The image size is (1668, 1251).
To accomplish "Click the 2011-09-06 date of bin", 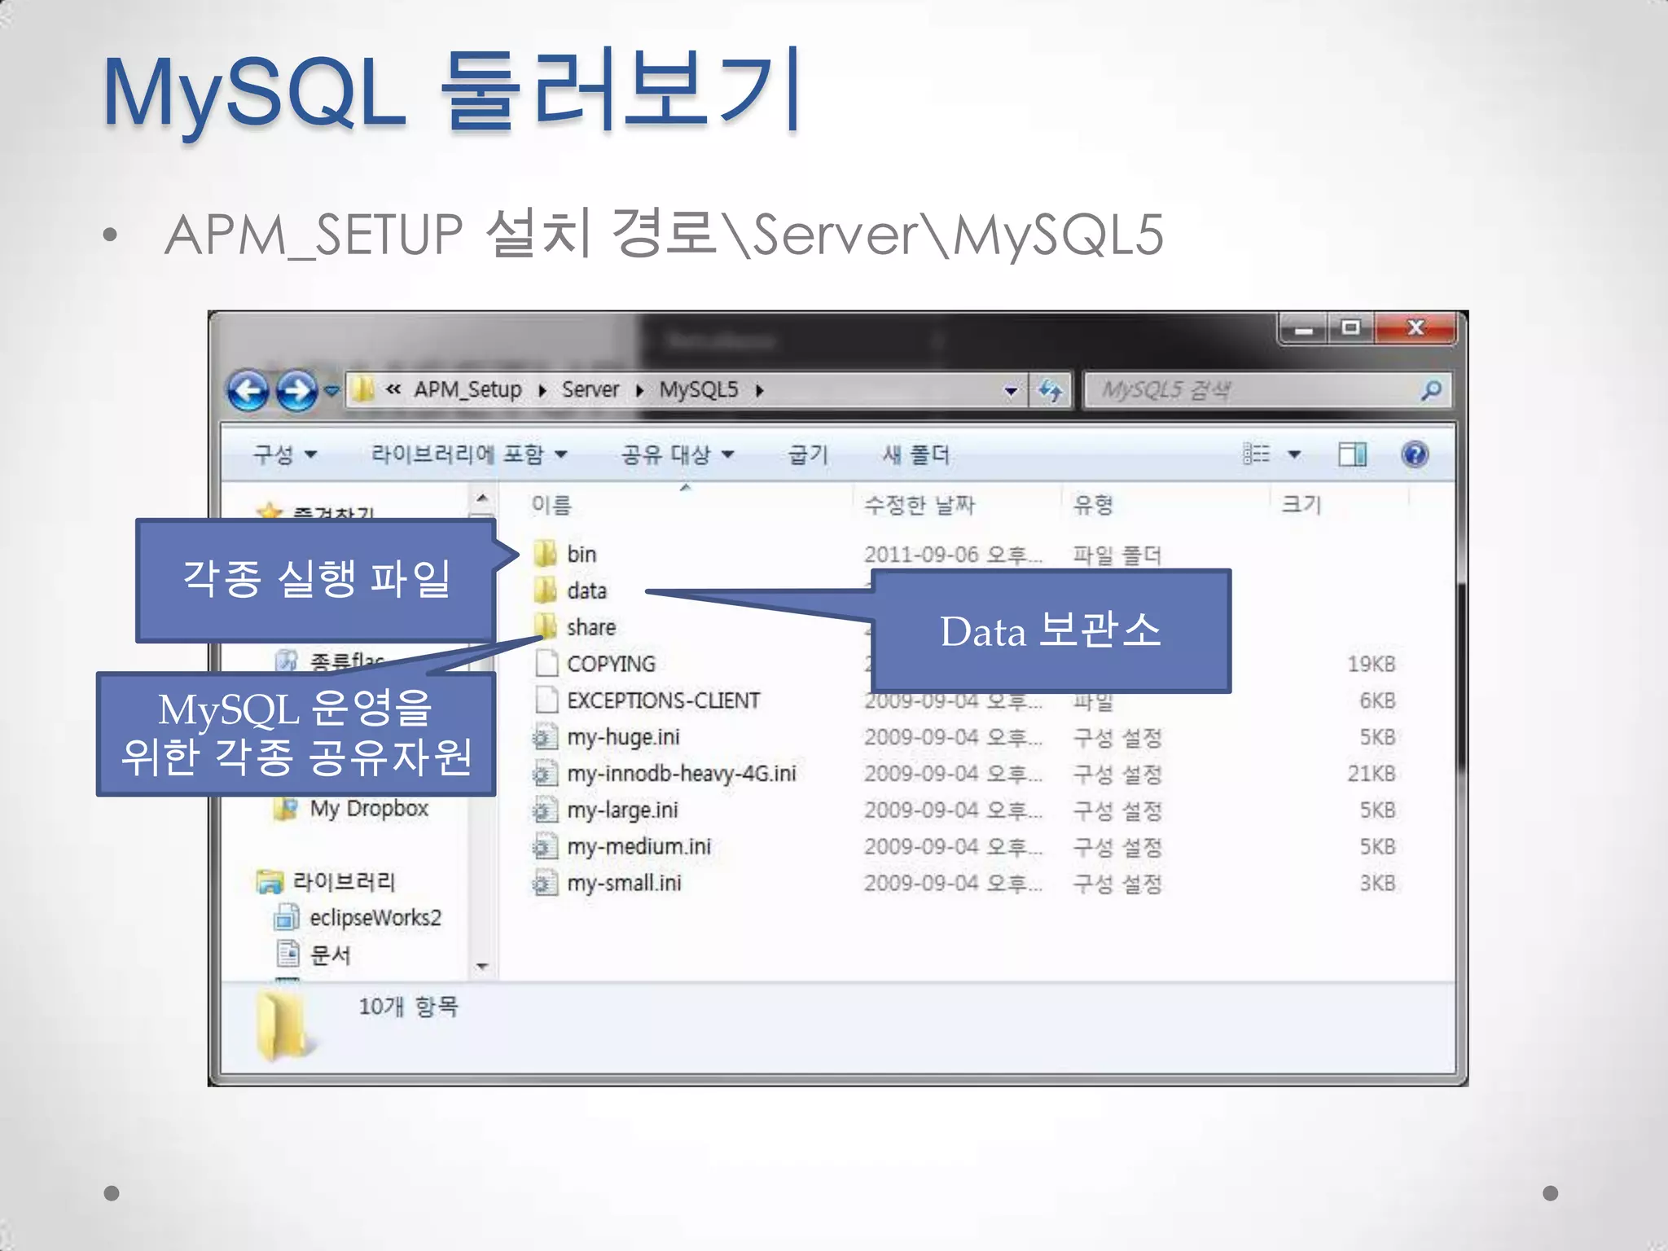I will 953,555.
